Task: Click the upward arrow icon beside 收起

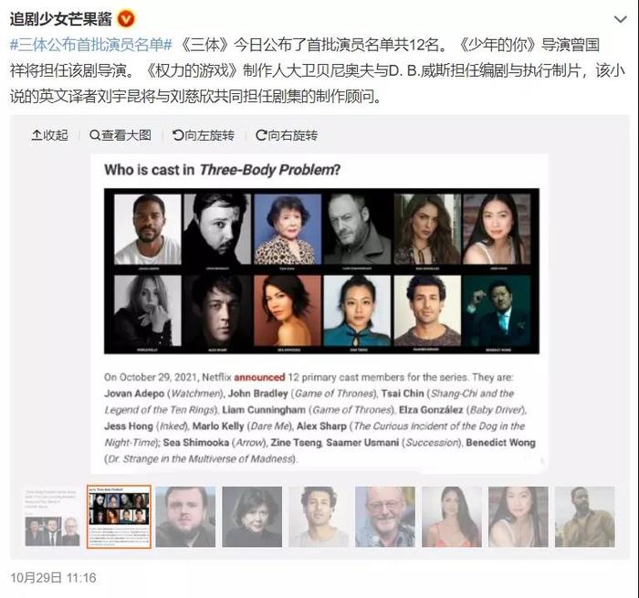Action: tap(37, 135)
